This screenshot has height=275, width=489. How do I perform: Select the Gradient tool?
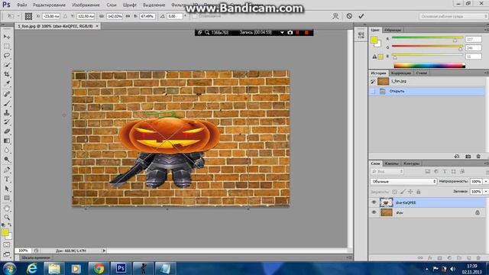(x=7, y=141)
